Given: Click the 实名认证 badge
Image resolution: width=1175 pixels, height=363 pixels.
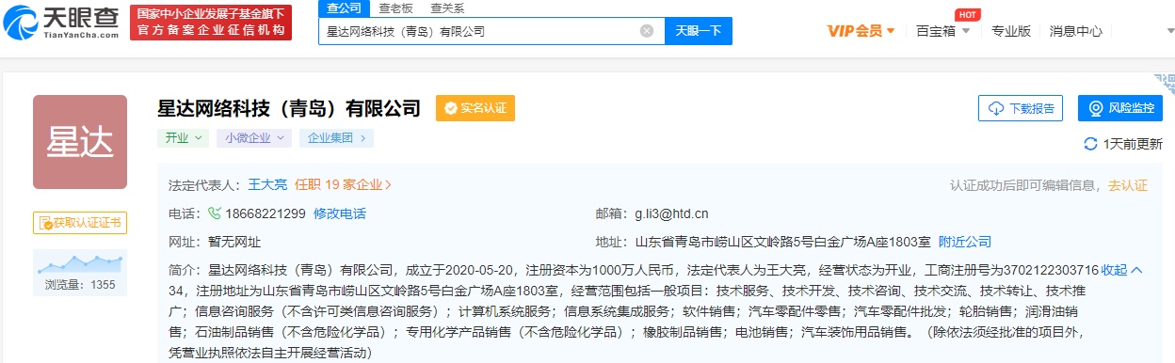Looking at the screenshot, I should tap(475, 108).
